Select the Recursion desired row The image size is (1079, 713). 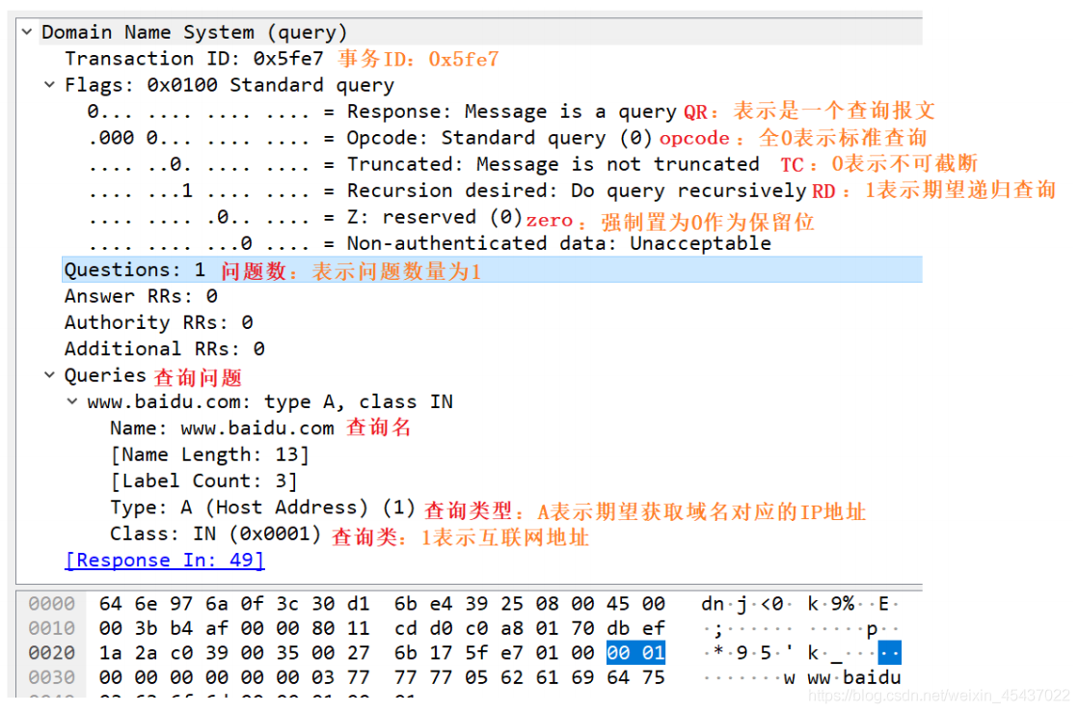click(446, 191)
